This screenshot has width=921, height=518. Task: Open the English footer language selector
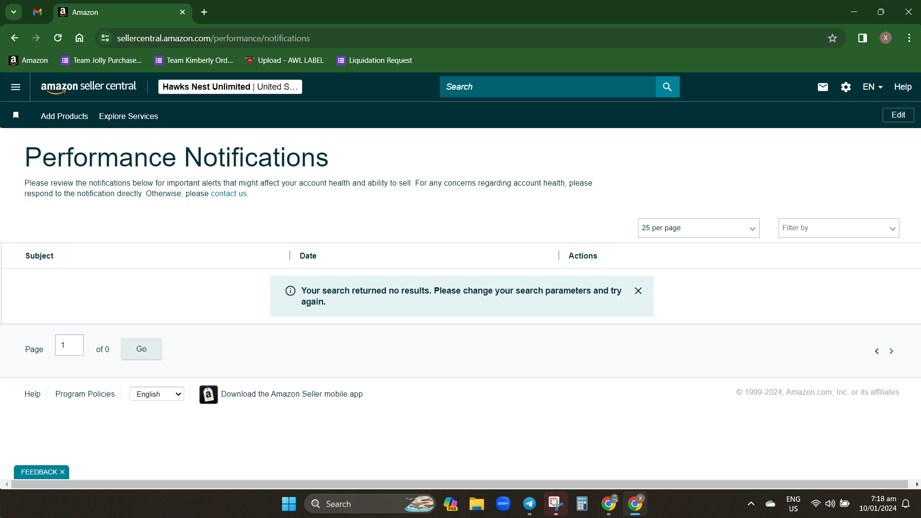tap(157, 394)
